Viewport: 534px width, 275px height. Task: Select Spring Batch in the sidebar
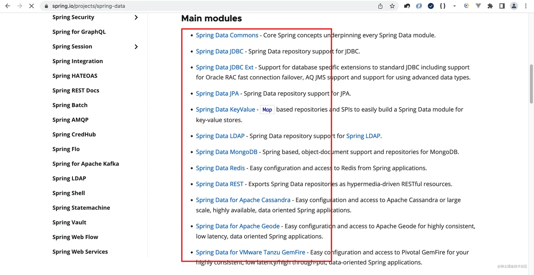[70, 105]
